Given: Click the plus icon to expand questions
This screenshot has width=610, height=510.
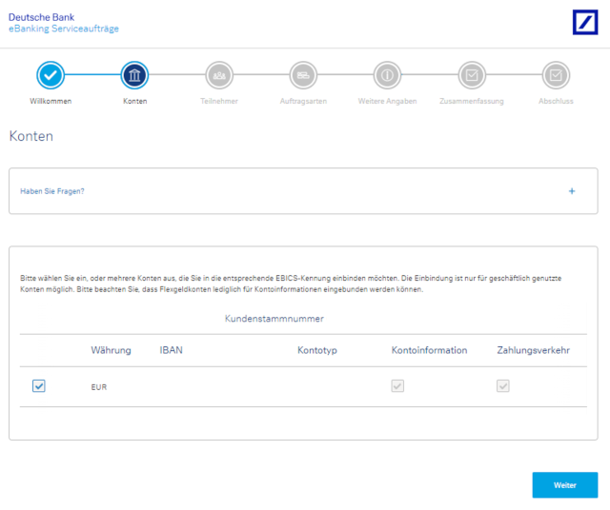Looking at the screenshot, I should [572, 191].
